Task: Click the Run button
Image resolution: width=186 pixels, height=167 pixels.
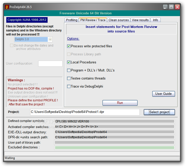Action: pyautogui.click(x=120, y=103)
